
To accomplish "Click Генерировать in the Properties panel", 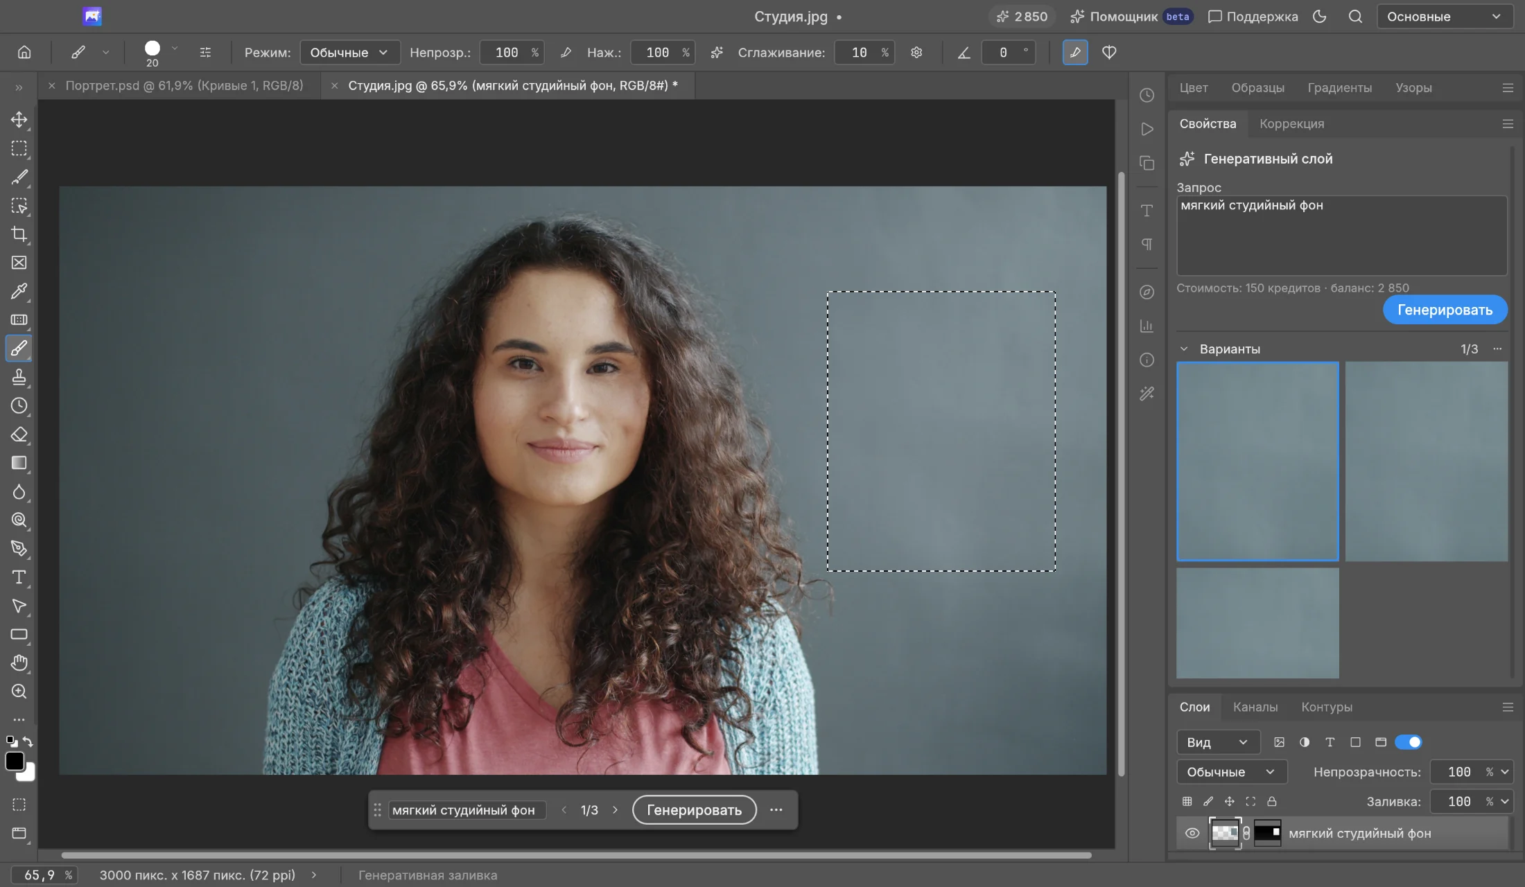I will [x=1445, y=310].
